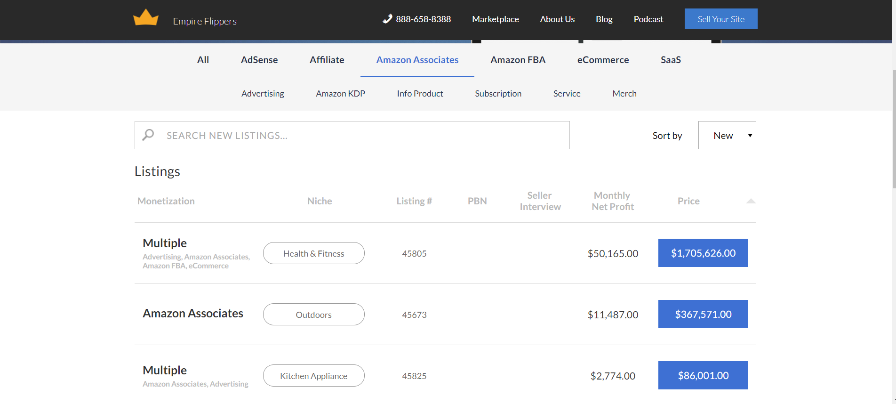Sort by the Niche column header
896x404 pixels.
320,201
